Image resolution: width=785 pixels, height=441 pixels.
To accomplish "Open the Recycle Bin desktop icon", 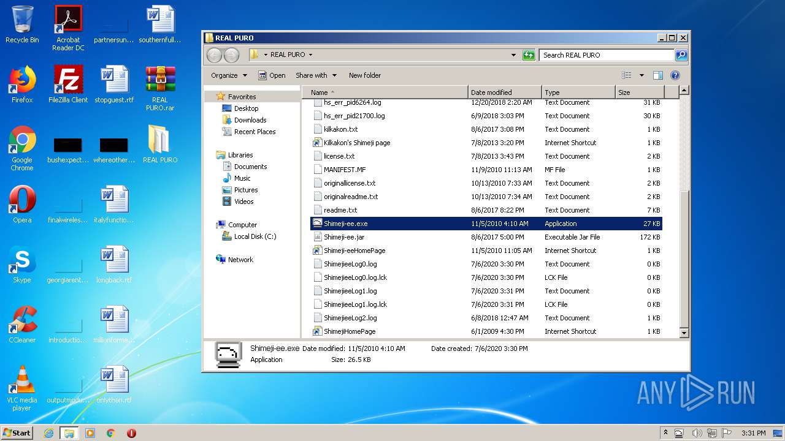I will [22, 24].
